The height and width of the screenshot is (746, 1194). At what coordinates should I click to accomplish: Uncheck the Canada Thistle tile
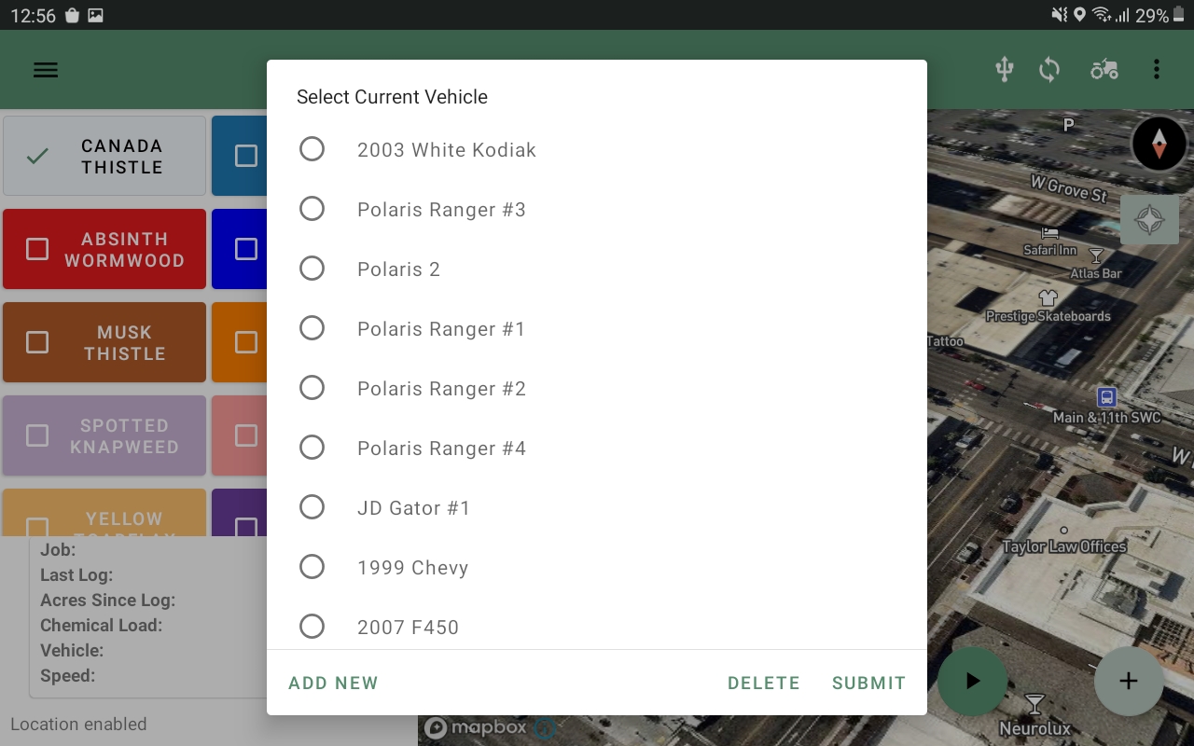37,156
